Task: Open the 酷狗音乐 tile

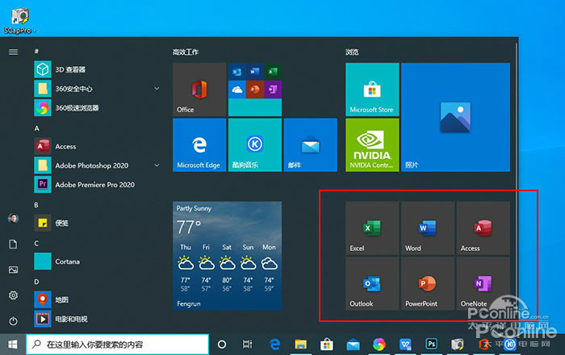Action: pyautogui.click(x=255, y=145)
